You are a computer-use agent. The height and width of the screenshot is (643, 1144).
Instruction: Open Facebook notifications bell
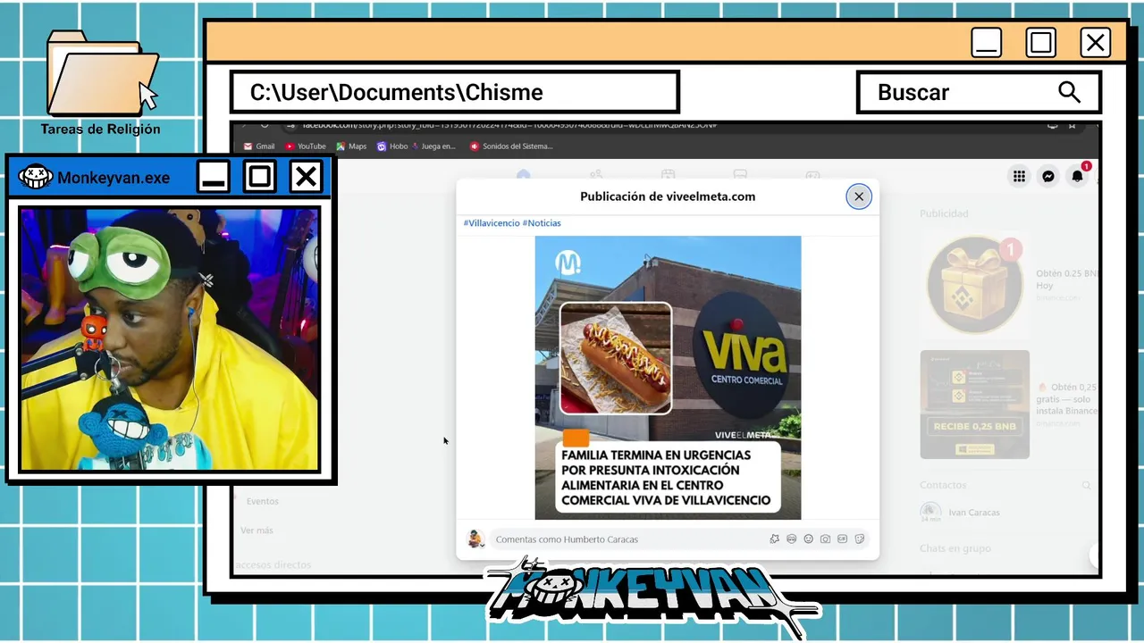1078,176
